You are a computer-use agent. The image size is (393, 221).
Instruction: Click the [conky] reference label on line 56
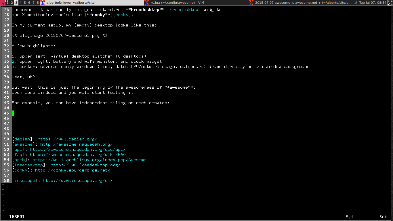tap(21, 170)
